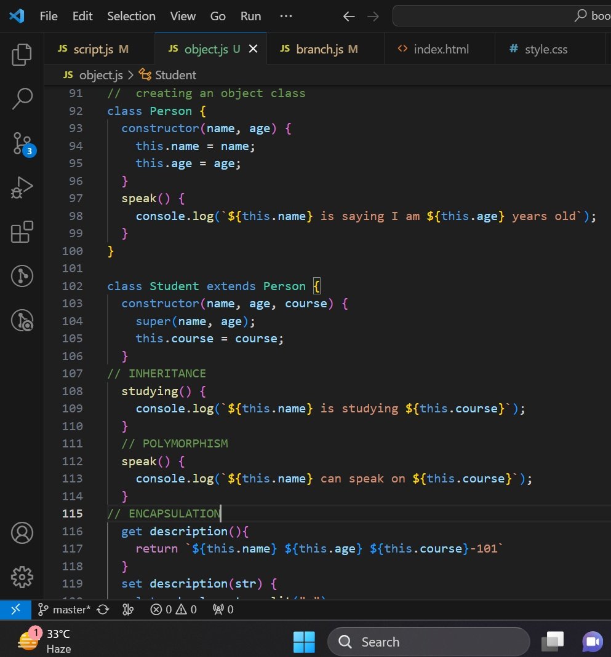The width and height of the screenshot is (611, 657).
Task: Click 'return' keyword on line 117
Action: click(156, 549)
